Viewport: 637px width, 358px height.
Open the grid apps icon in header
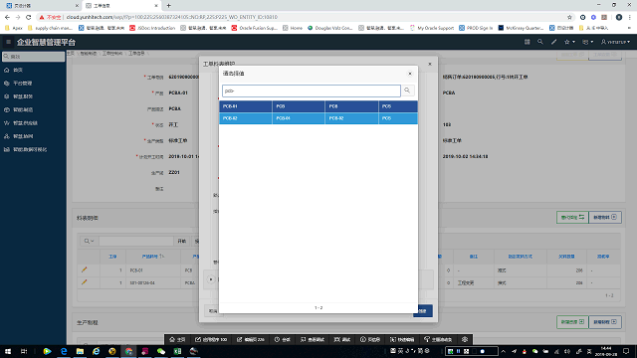click(527, 42)
